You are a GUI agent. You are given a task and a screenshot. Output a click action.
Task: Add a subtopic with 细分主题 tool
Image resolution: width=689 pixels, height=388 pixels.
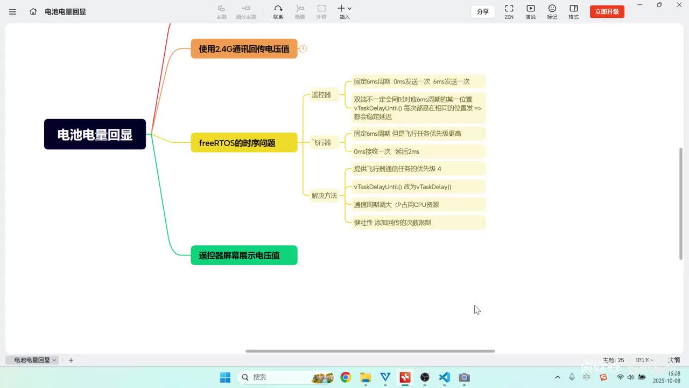[x=246, y=12]
